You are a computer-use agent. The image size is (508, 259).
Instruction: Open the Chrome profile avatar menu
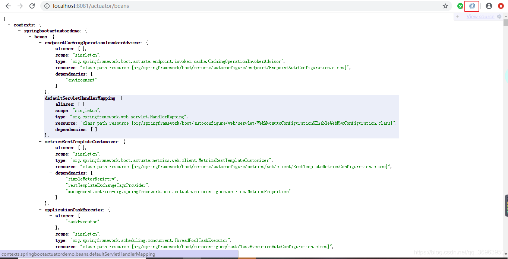[489, 6]
